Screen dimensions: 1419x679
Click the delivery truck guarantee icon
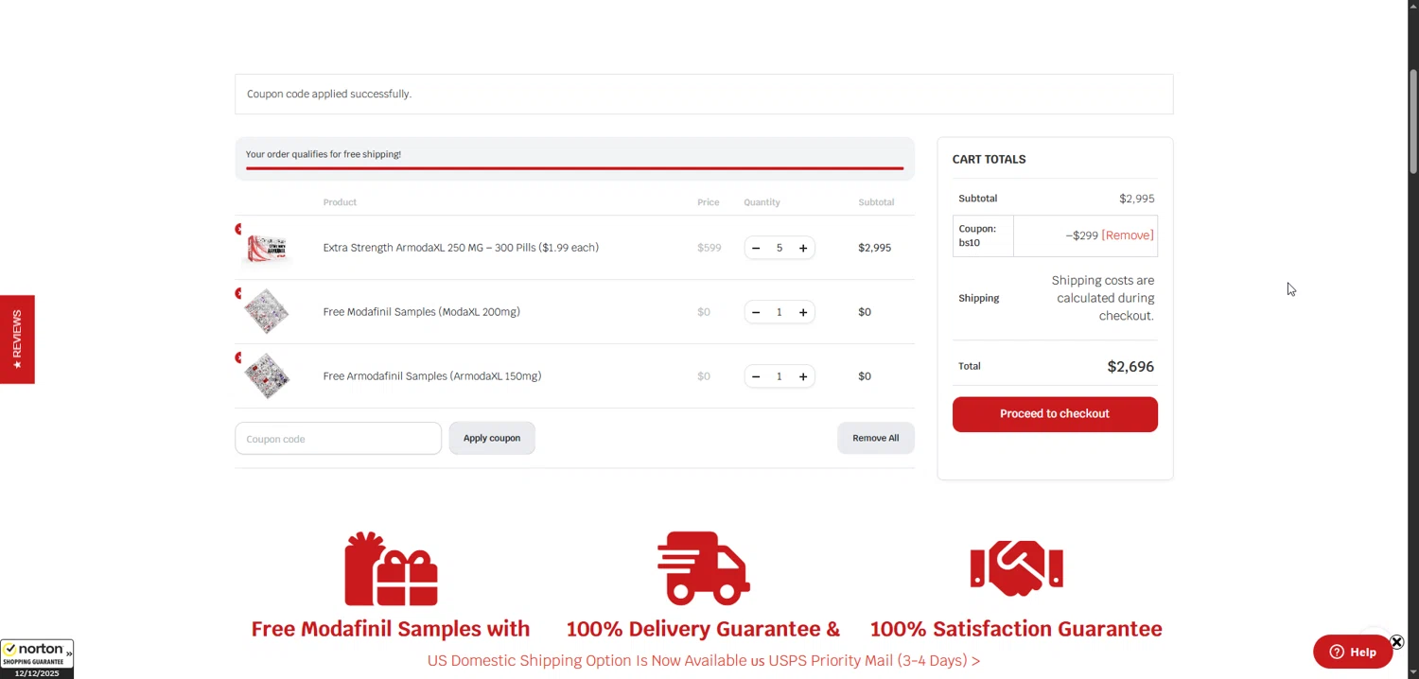tap(704, 568)
